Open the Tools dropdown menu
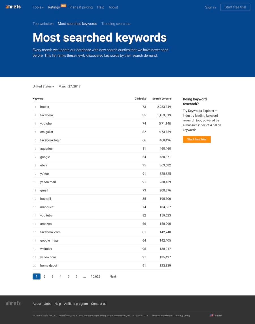 point(38,7)
